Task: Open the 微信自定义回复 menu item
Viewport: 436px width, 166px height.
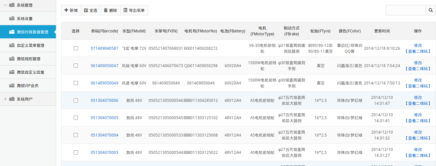Action: (28, 72)
